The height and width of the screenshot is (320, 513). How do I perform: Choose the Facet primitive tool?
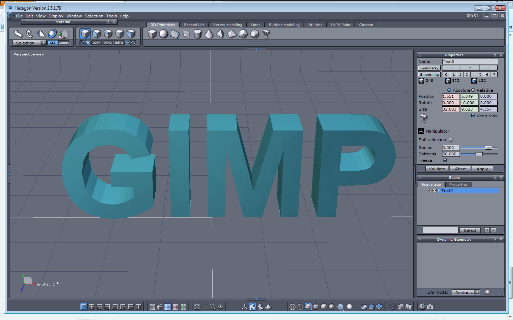click(x=175, y=34)
